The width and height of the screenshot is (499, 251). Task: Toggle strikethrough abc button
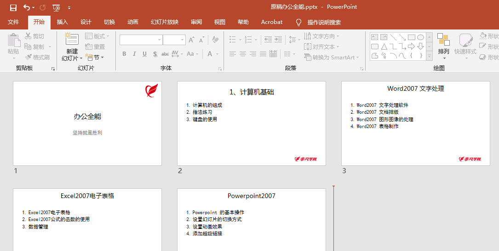[165, 54]
